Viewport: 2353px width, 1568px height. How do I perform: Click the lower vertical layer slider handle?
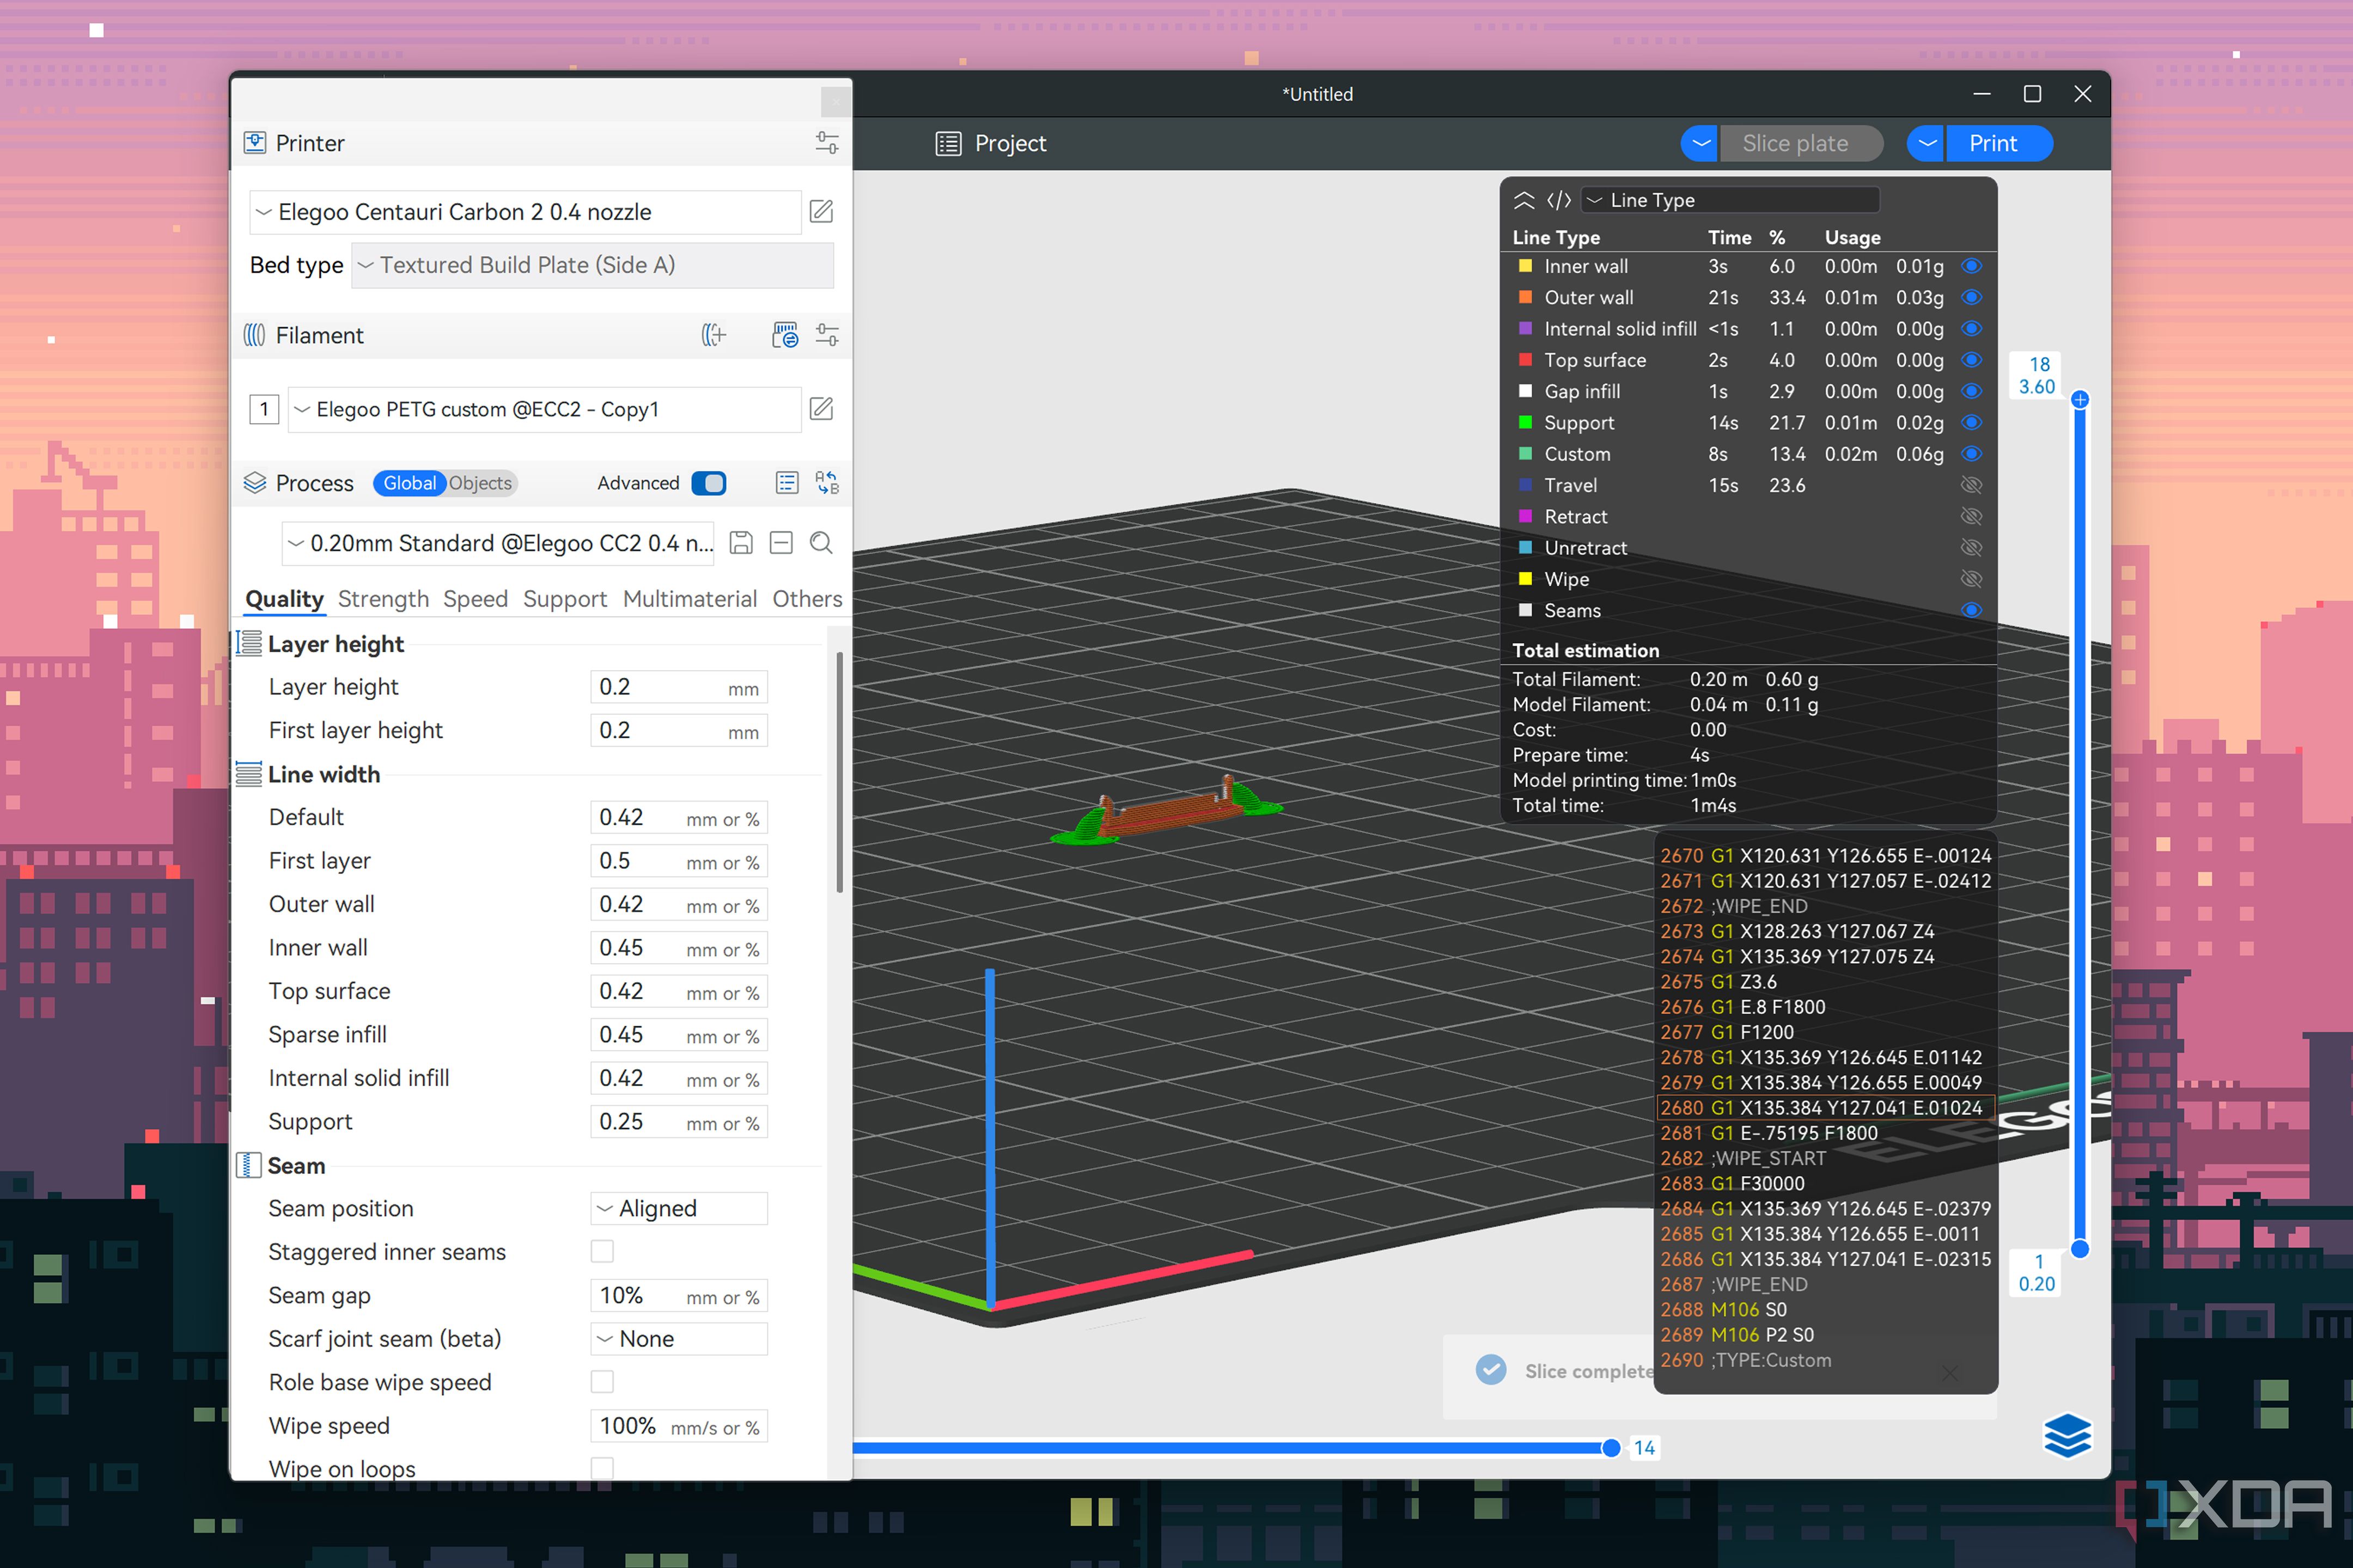2080,1248
